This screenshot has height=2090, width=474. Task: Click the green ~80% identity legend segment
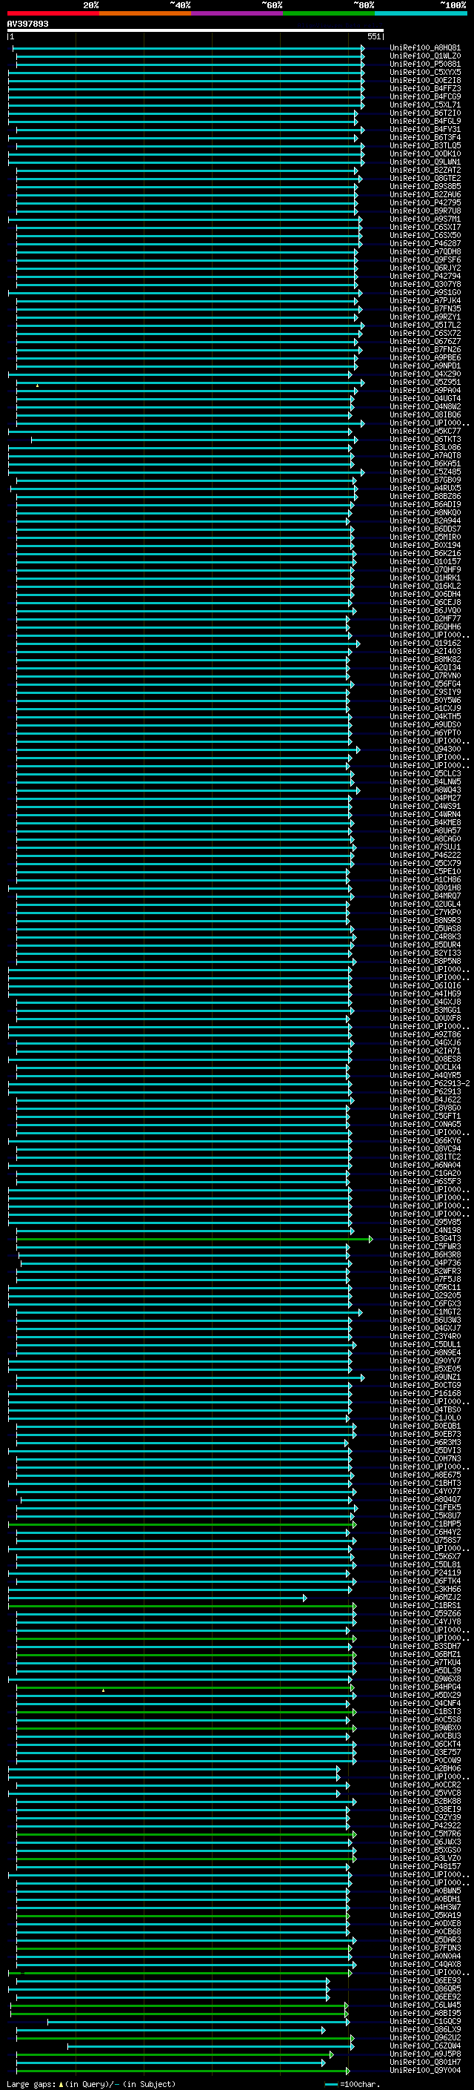329,13
